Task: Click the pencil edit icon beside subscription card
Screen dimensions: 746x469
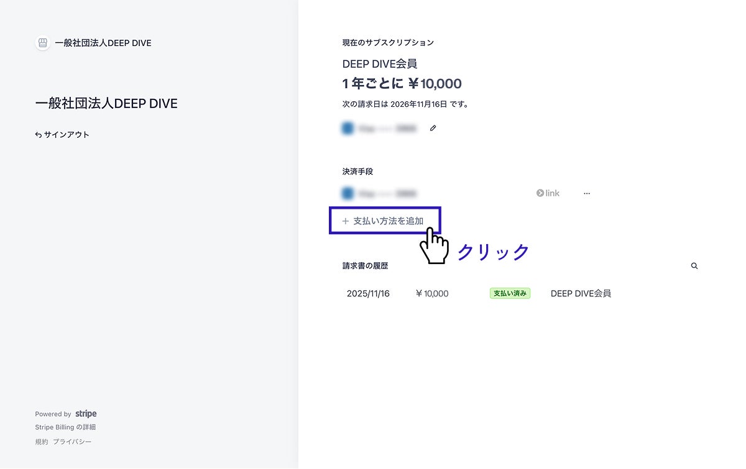Action: (x=433, y=129)
